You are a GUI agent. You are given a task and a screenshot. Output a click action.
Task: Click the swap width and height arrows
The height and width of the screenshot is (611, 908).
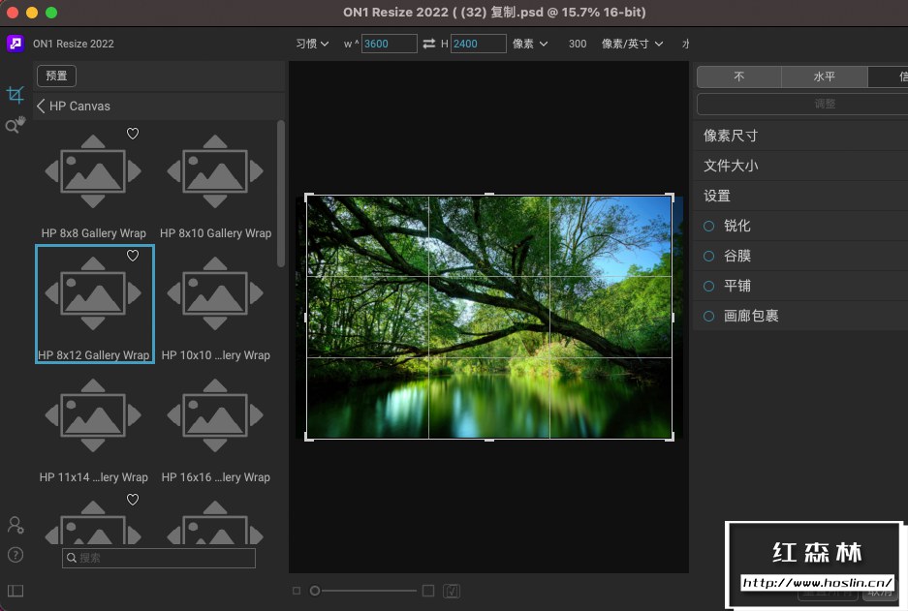(428, 44)
